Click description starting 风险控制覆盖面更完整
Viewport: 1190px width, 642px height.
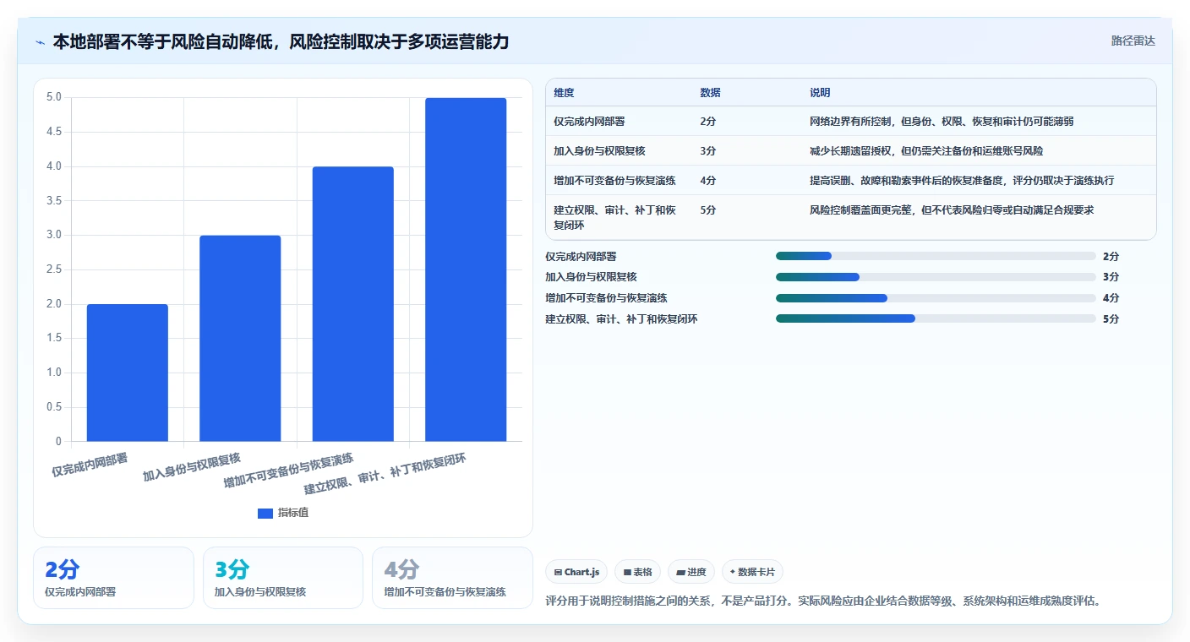(952, 210)
